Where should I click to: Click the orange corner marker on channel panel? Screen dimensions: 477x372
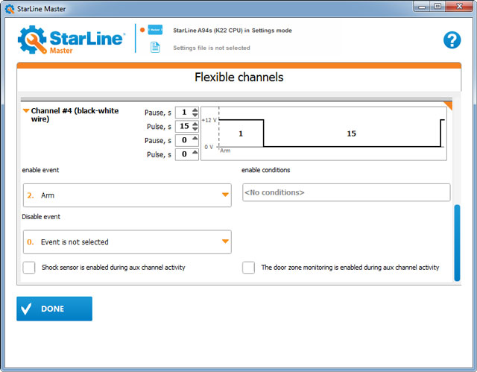449,106
